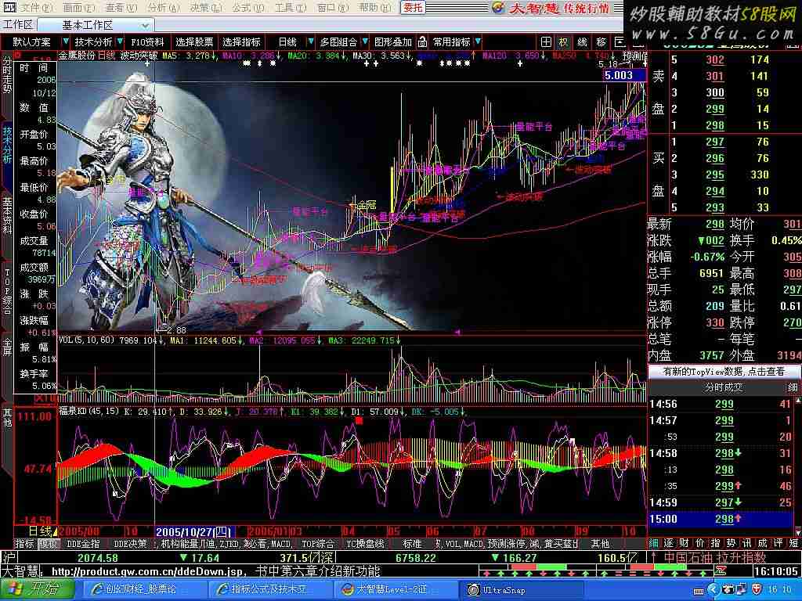
Task: Expand the 基本工作区 workspace dropdown
Action: pyautogui.click(x=145, y=25)
